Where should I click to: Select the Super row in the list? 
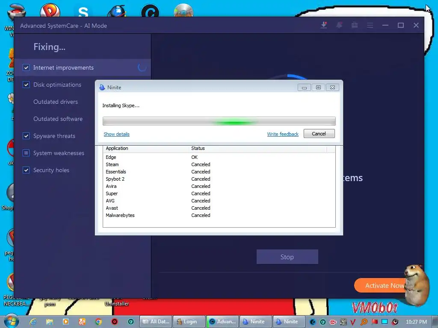tap(219, 193)
